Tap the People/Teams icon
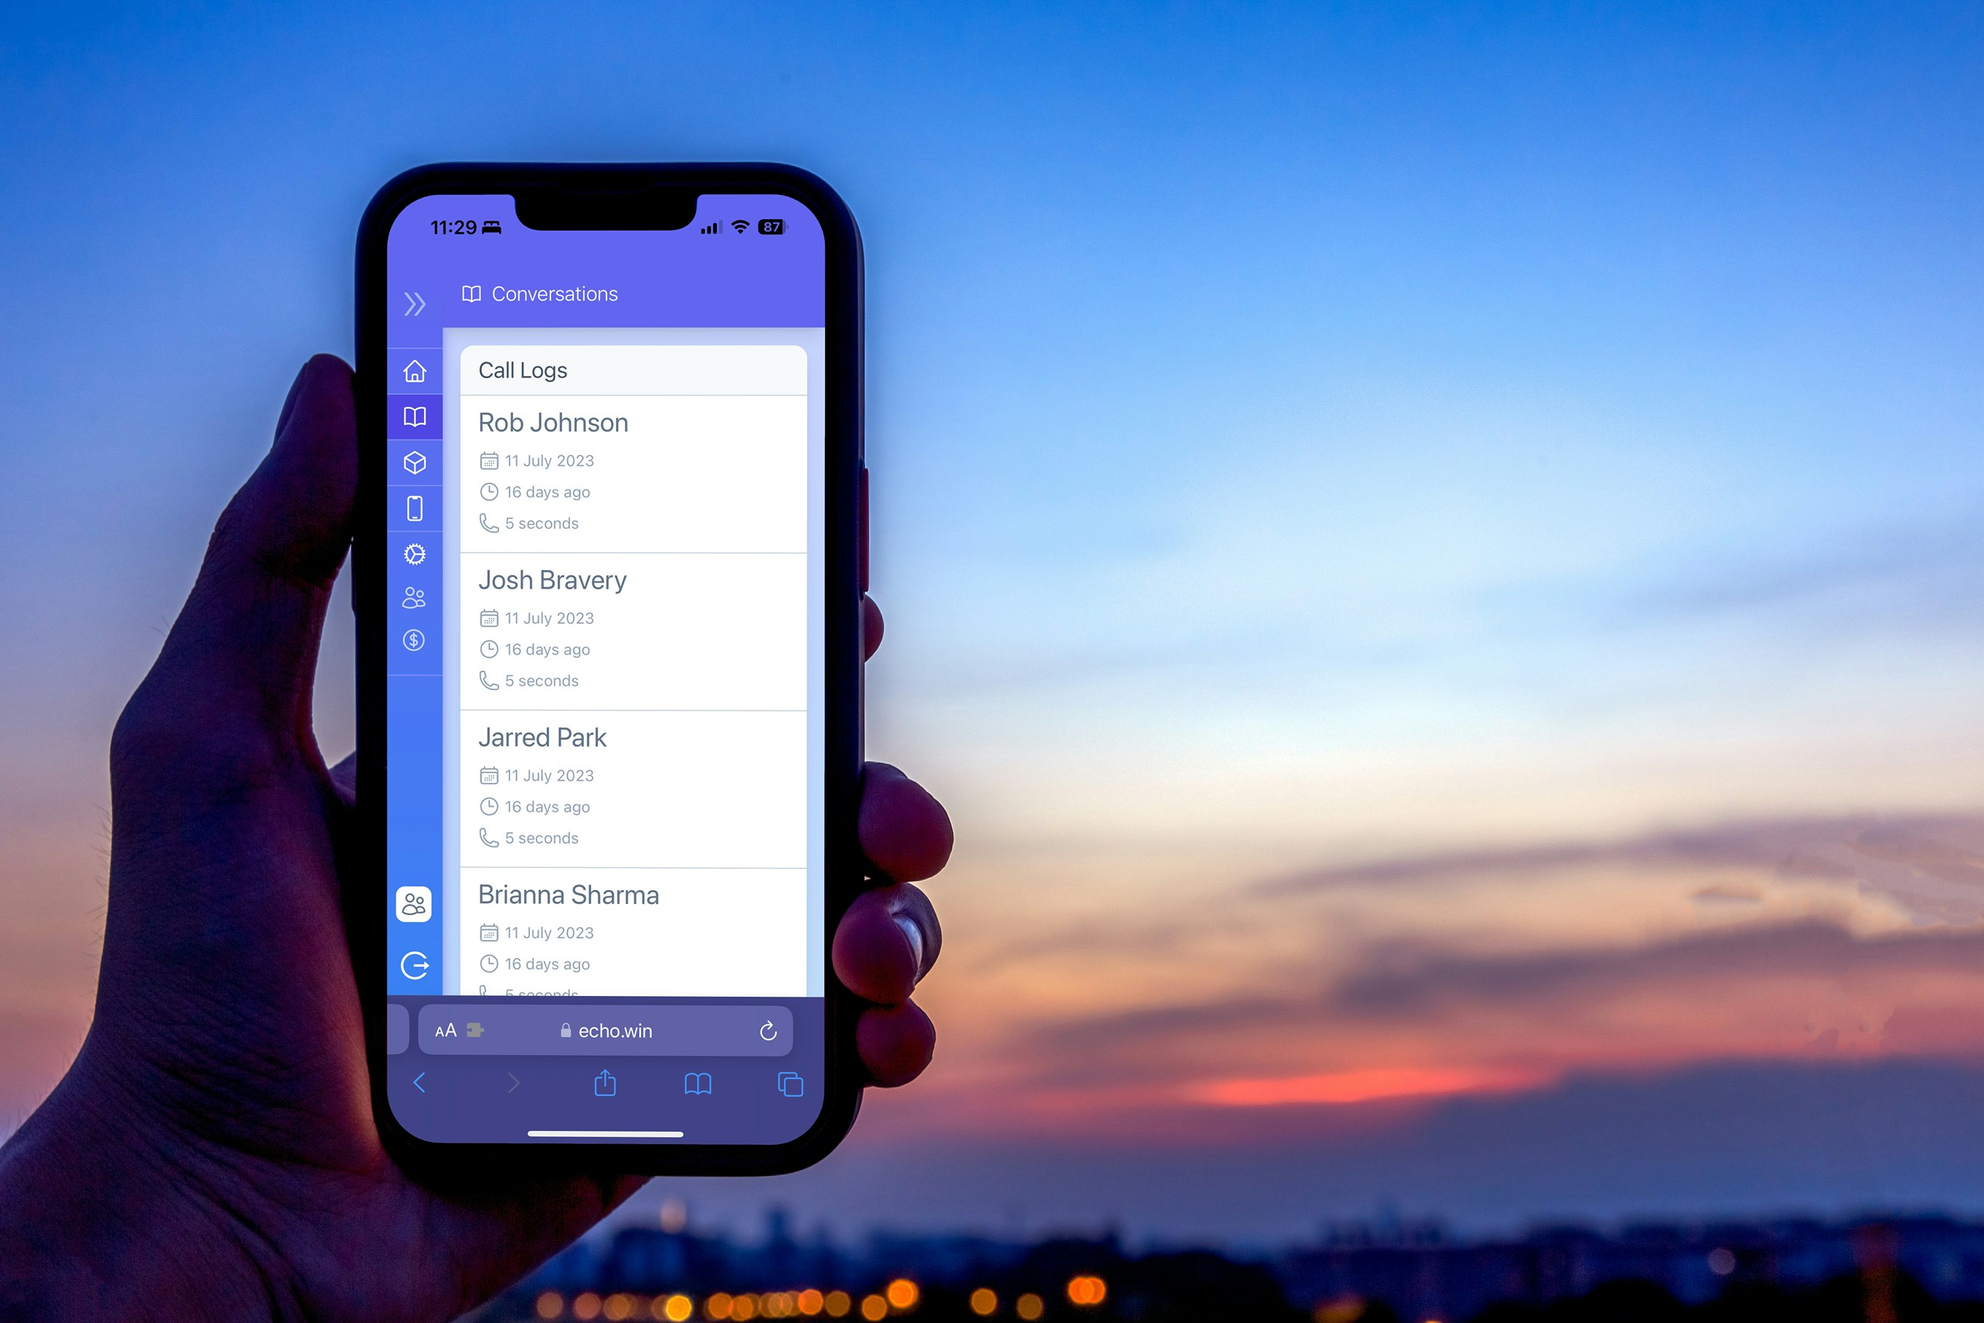 coord(415,598)
